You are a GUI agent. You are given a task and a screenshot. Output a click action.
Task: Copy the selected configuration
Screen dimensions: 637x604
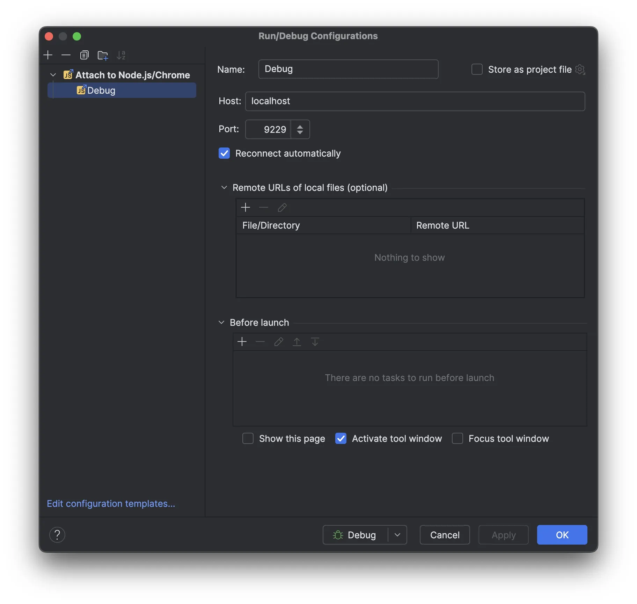click(84, 55)
